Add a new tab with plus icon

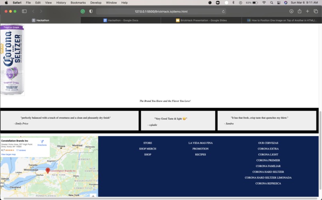pyautogui.click(x=308, y=12)
